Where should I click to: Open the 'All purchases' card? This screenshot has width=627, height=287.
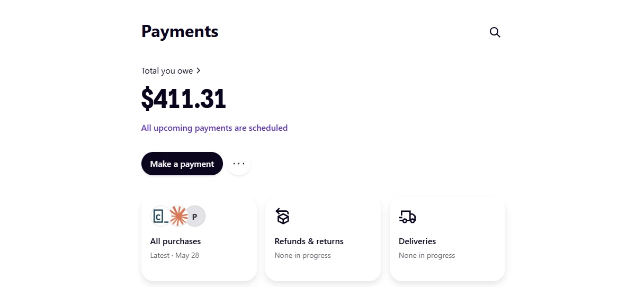click(x=199, y=239)
